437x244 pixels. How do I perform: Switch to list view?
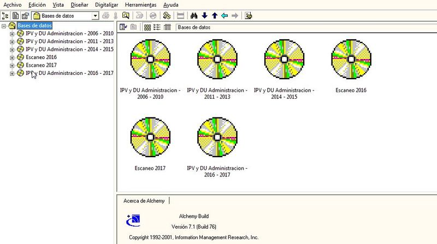click(157, 27)
